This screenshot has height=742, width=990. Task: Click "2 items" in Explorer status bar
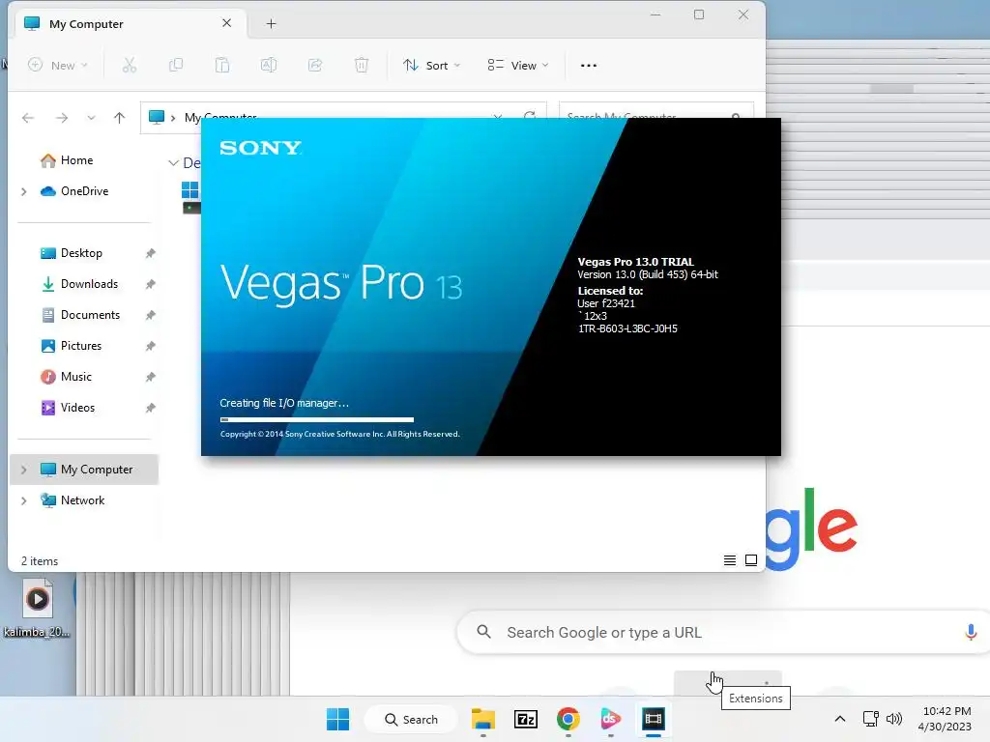[40, 561]
